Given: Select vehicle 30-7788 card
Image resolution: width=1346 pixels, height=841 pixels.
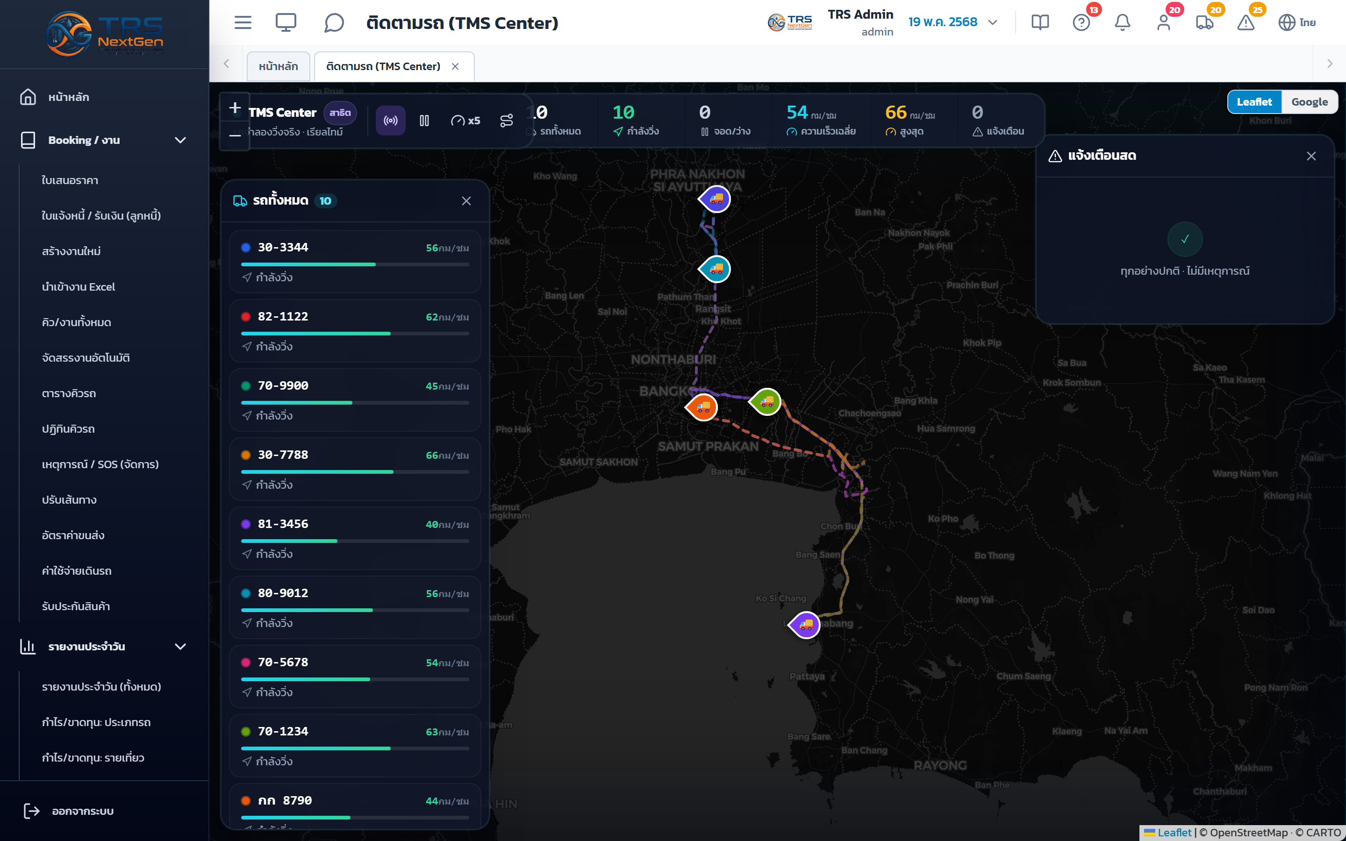Looking at the screenshot, I should [x=355, y=469].
